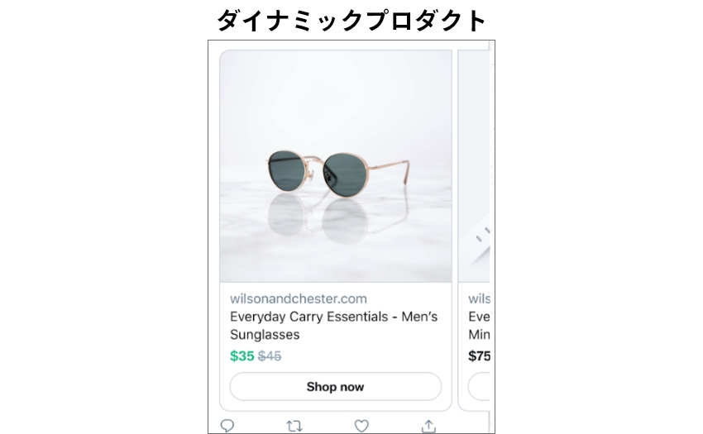Retweet using the arrows icon
This screenshot has height=434, width=703.
[294, 426]
